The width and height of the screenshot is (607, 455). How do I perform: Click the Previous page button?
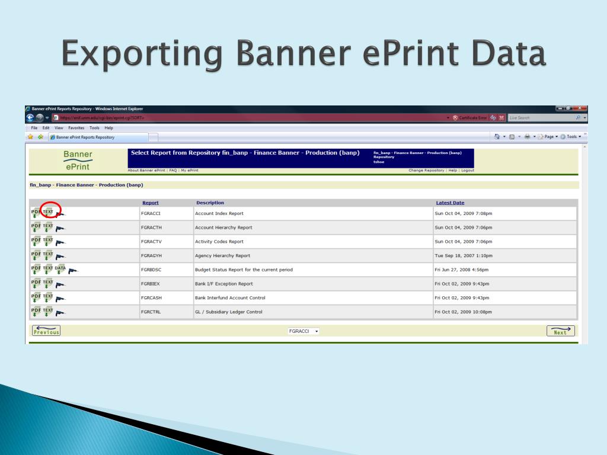coord(46,331)
